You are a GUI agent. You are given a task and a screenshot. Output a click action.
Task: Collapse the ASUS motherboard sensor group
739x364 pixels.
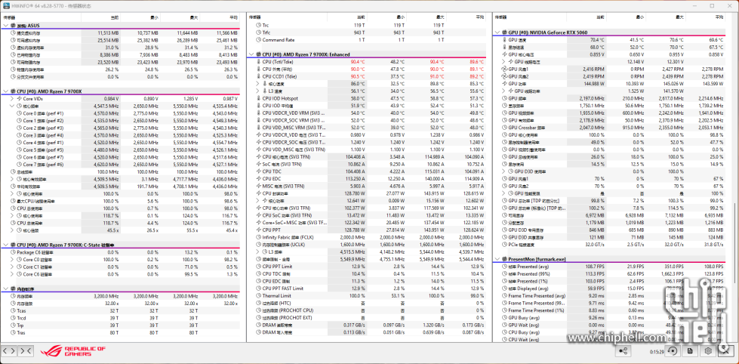click(5, 26)
